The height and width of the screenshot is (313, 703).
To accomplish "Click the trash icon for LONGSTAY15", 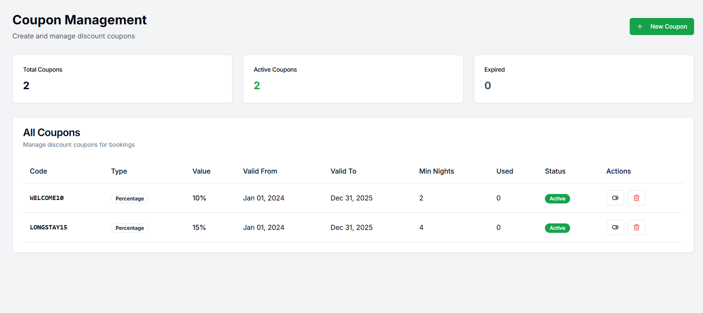I will (636, 227).
